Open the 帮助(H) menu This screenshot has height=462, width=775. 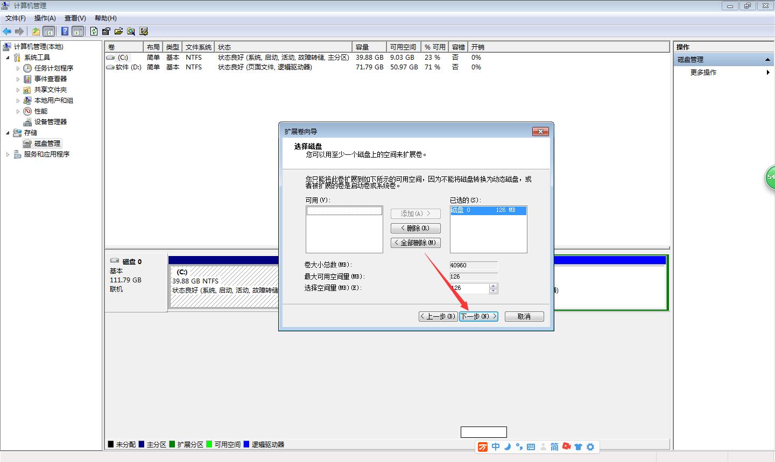pos(105,18)
